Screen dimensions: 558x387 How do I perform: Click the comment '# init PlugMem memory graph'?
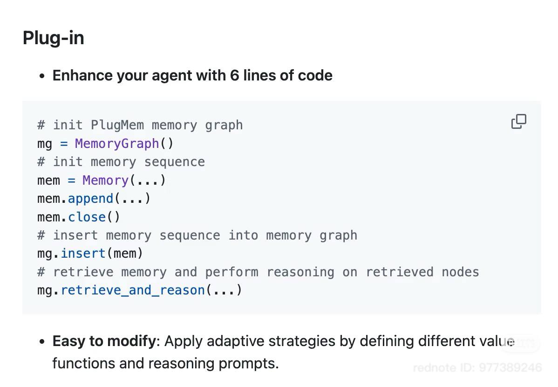pos(139,125)
